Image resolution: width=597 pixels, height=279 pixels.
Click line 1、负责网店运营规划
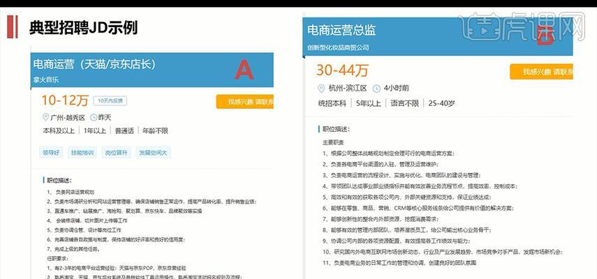click(x=71, y=192)
